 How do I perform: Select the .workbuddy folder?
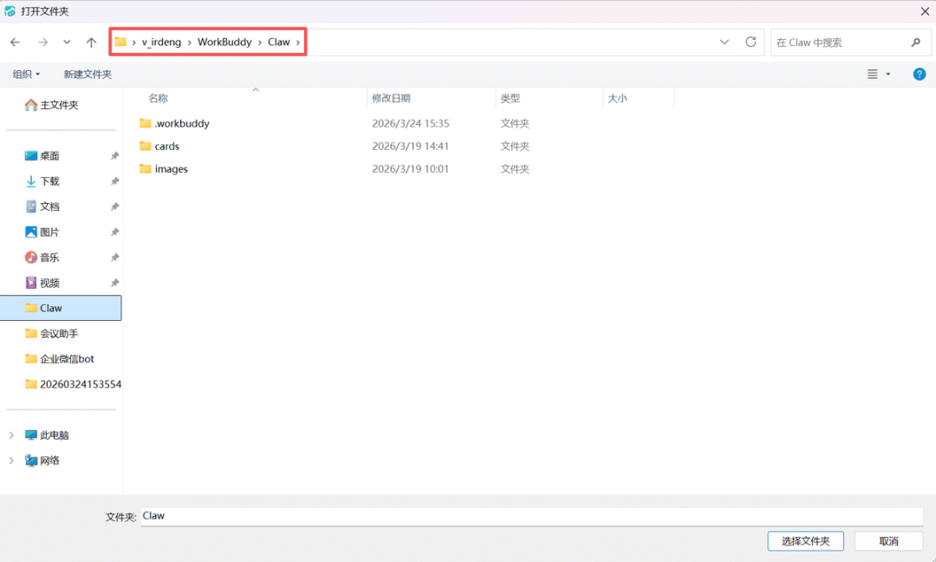[x=182, y=124]
